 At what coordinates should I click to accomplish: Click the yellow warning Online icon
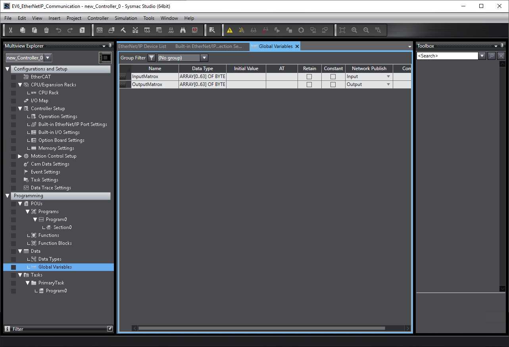[x=229, y=30]
